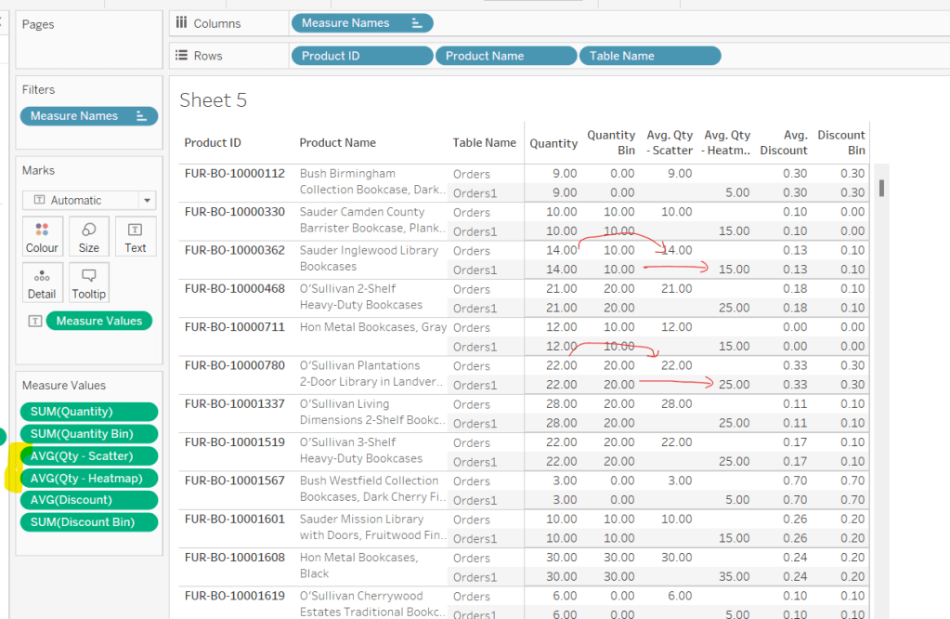Viewport: 950px width, 619px height.
Task: Click the sort icon on Filters Measure Names pill
Action: [x=142, y=116]
